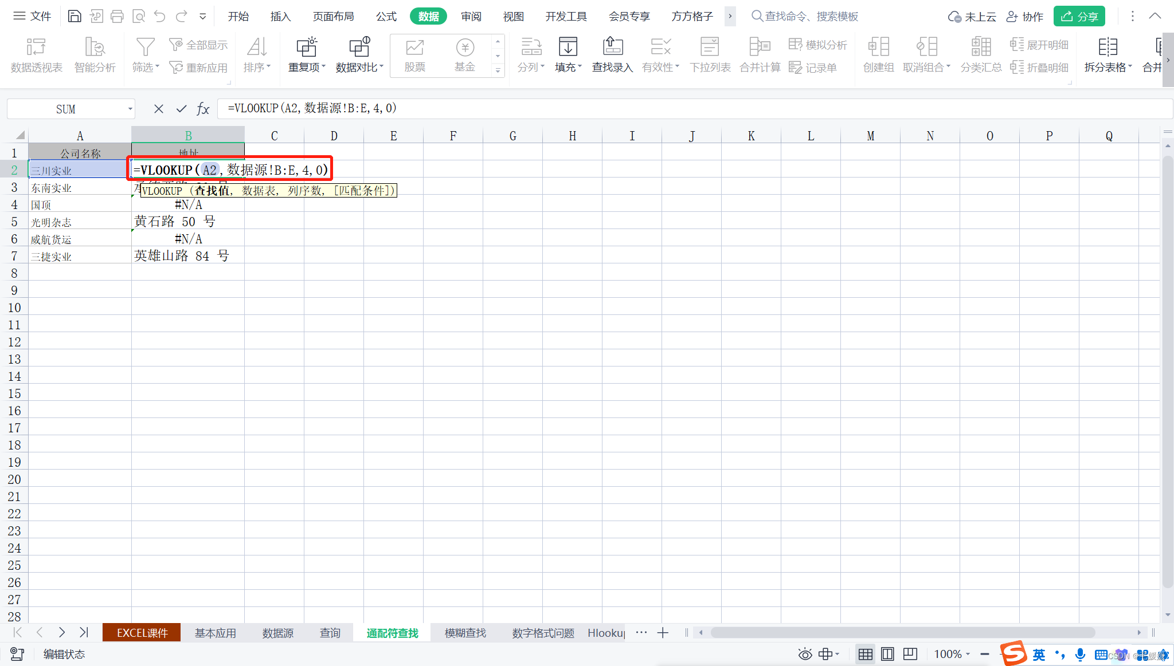Open the 数据源 sheet tab

click(278, 633)
